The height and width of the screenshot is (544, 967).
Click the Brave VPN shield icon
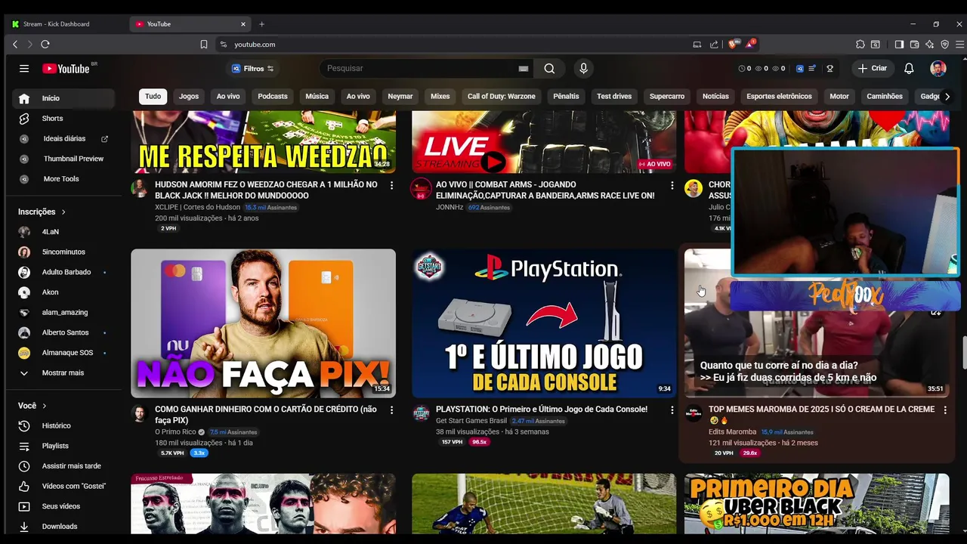tap(944, 44)
